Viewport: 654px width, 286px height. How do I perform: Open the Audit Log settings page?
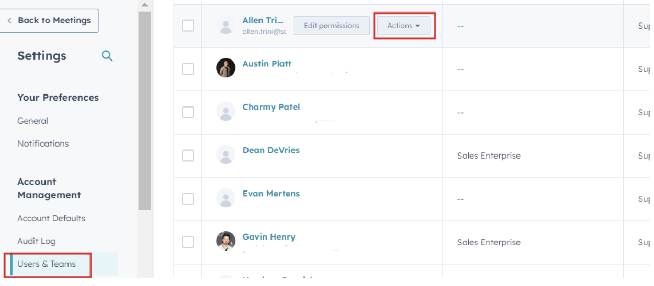pos(36,241)
